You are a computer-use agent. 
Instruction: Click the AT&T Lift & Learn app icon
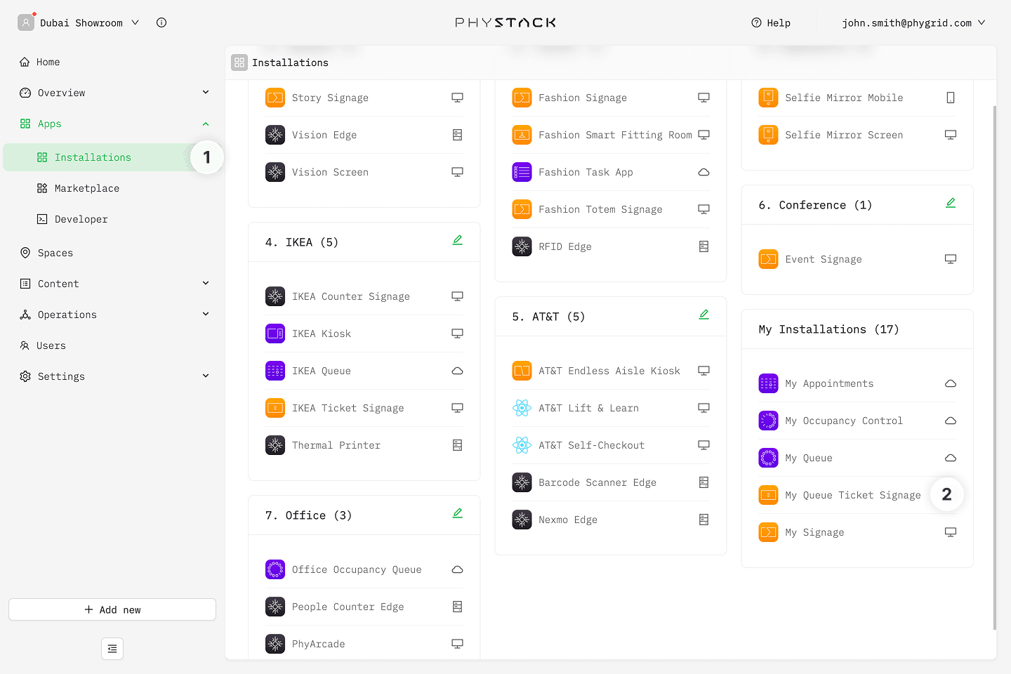[x=522, y=408]
